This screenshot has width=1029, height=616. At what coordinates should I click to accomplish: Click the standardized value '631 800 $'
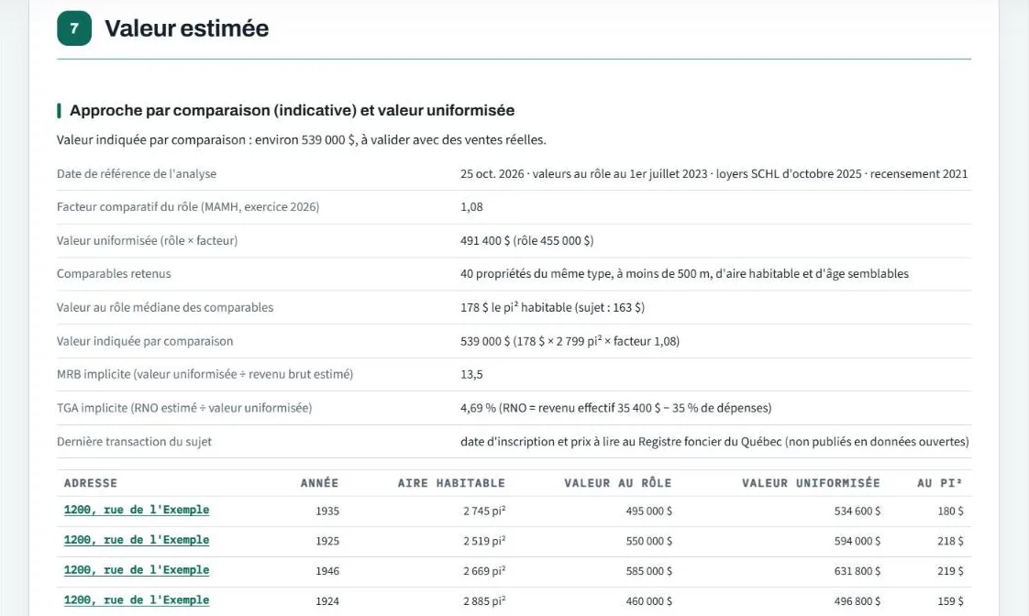[857, 571]
